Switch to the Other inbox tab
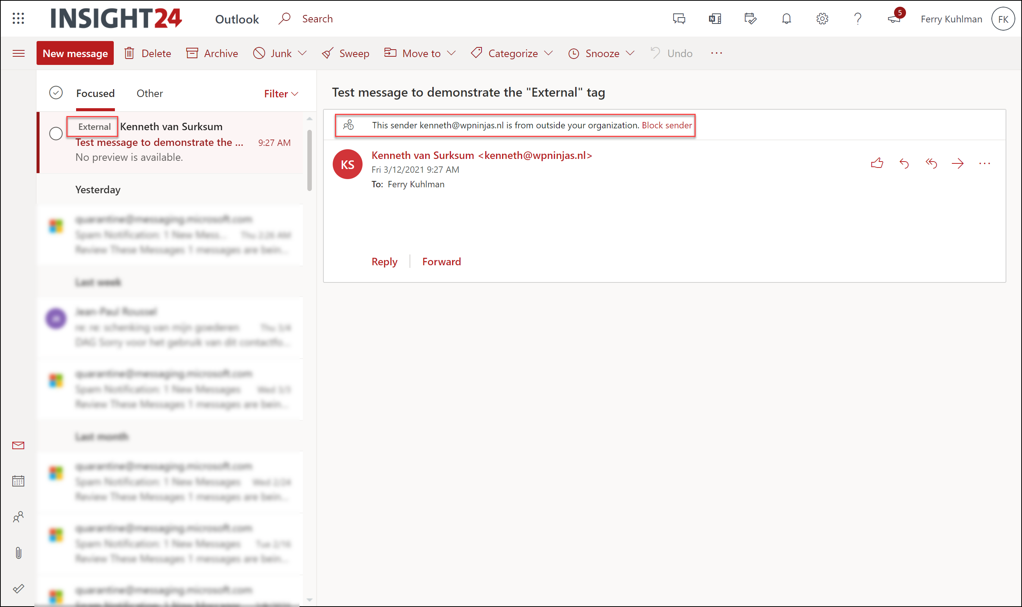Viewport: 1022px width, 607px height. click(x=150, y=93)
